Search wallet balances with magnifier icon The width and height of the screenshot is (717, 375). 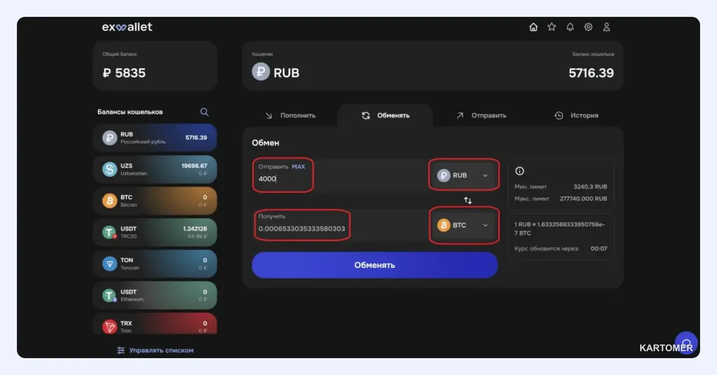(x=204, y=112)
